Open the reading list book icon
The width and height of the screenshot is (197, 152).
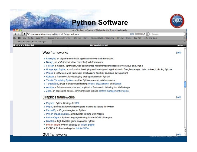tap(14, 38)
